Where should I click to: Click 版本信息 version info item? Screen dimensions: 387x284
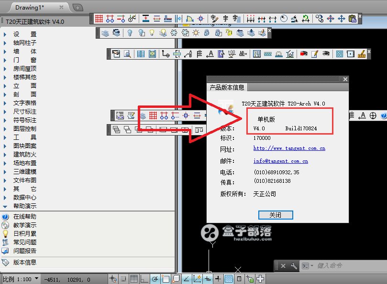coord(24,262)
